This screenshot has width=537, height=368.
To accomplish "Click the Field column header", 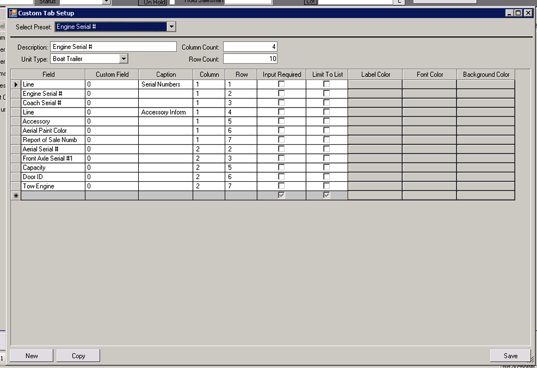I will tap(48, 74).
